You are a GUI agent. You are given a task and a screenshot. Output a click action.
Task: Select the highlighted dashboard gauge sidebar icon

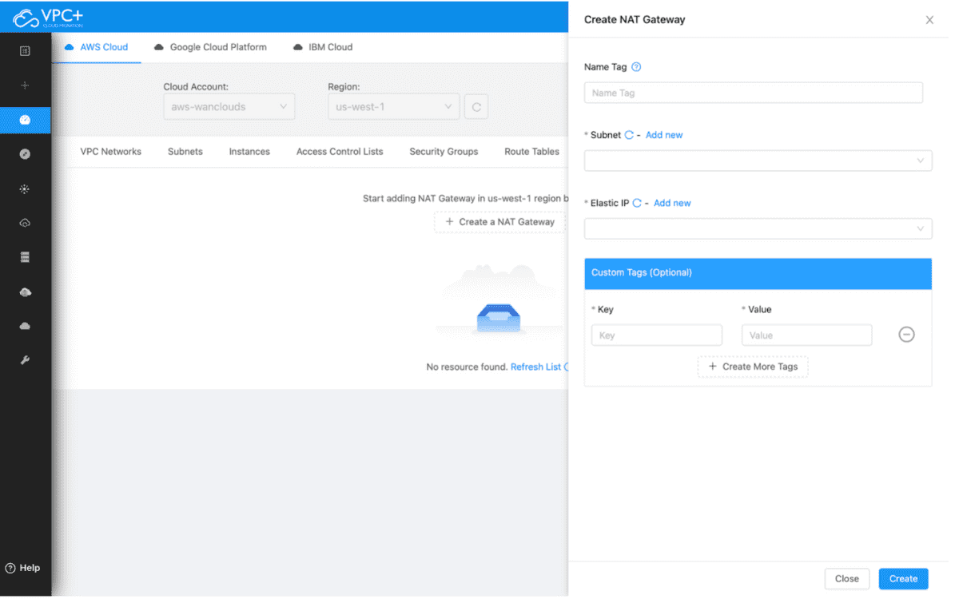[x=25, y=120]
